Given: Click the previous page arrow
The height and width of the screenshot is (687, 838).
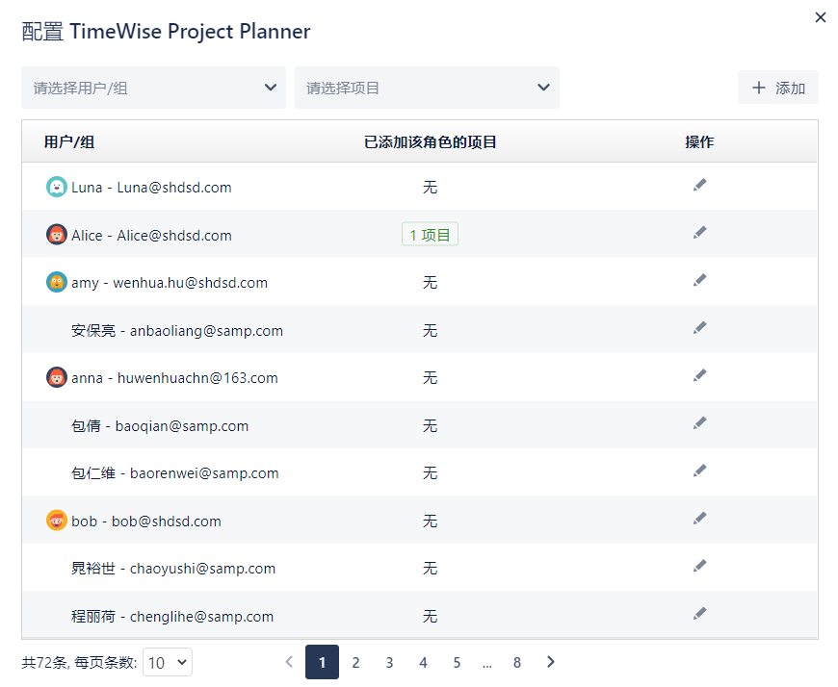Looking at the screenshot, I should point(288,662).
